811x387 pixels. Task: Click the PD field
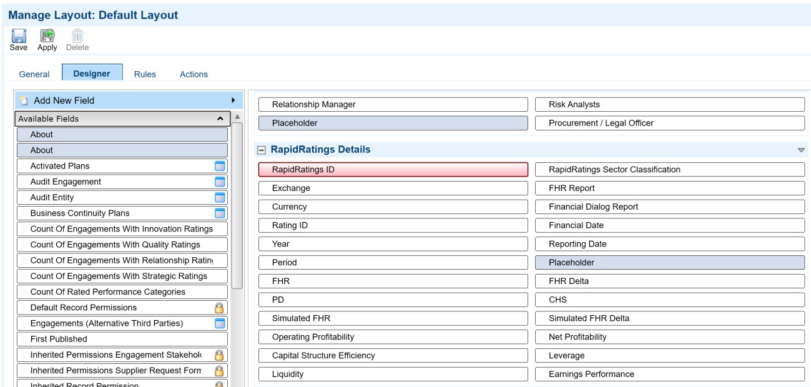[393, 300]
